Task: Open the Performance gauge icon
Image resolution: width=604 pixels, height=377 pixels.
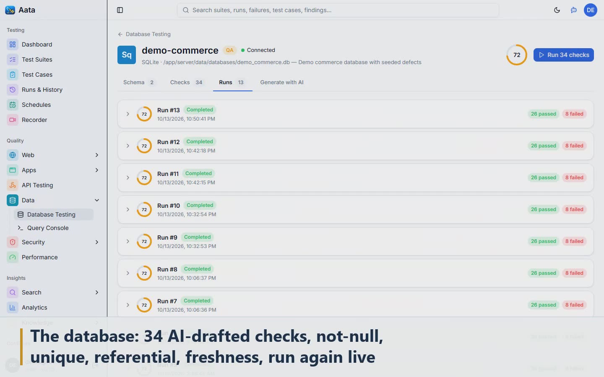Action: [x=13, y=257]
